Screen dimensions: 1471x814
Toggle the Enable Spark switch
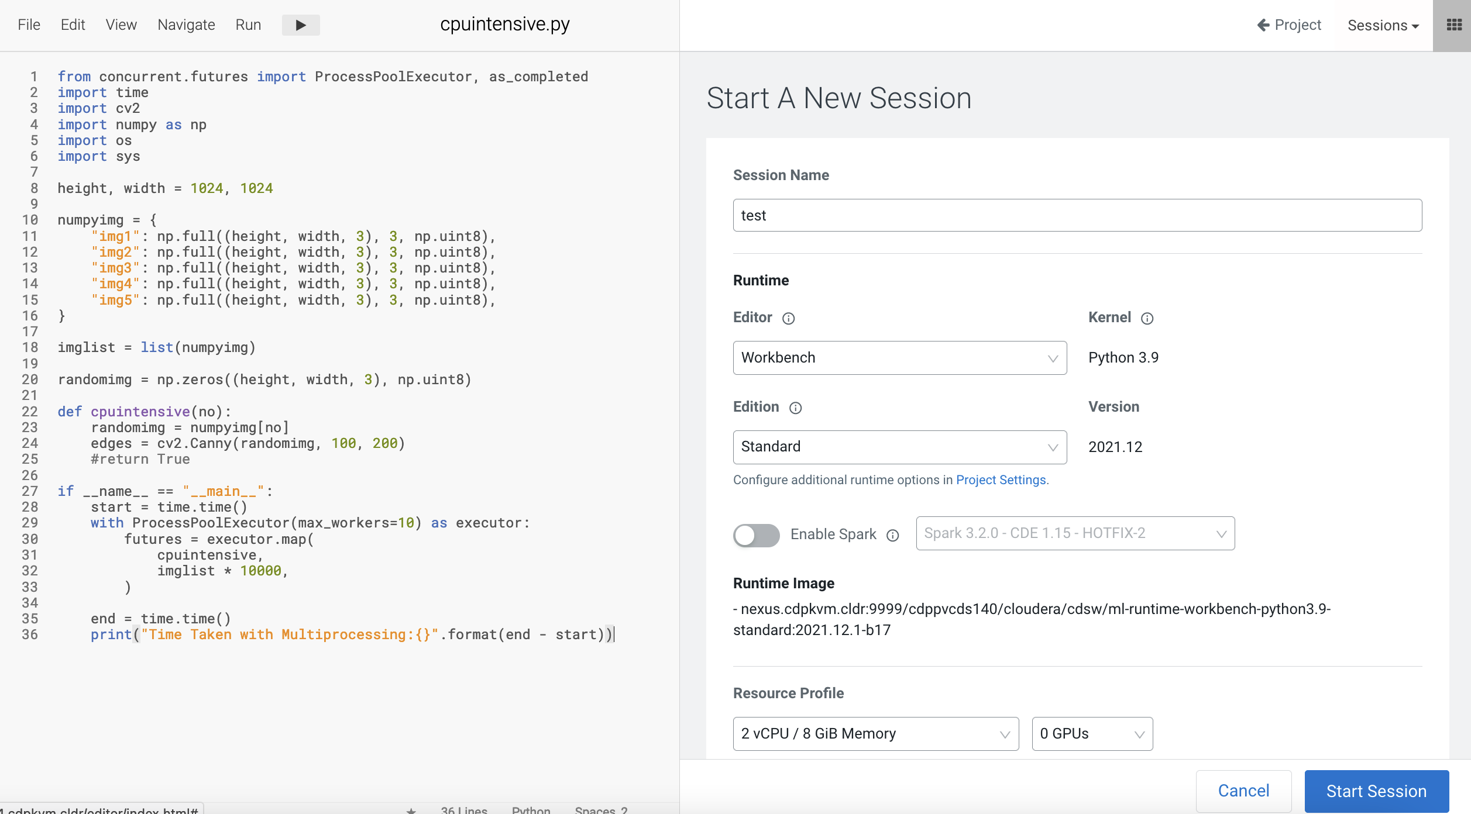(x=756, y=534)
